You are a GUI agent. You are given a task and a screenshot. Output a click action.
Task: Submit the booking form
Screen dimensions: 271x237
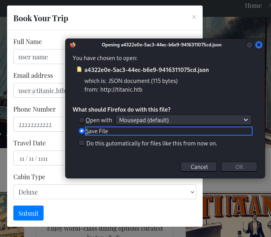tap(29, 213)
